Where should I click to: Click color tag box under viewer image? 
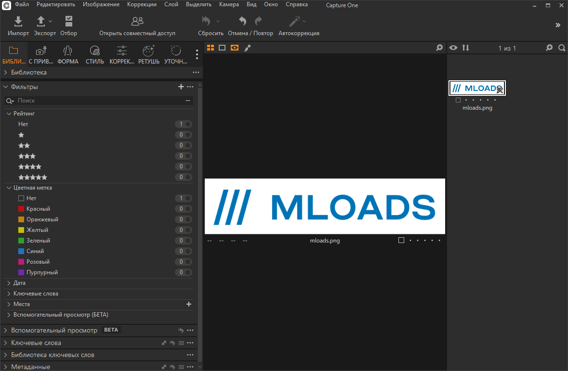click(x=401, y=240)
